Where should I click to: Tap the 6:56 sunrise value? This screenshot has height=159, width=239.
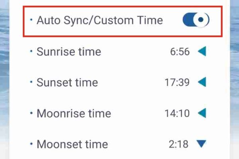[180, 52]
